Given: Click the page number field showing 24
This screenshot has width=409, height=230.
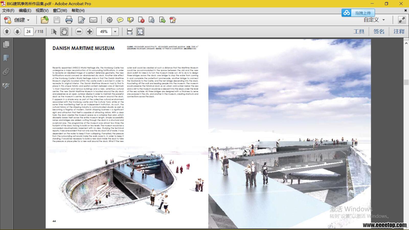Looking at the screenshot, I should [x=29, y=31].
